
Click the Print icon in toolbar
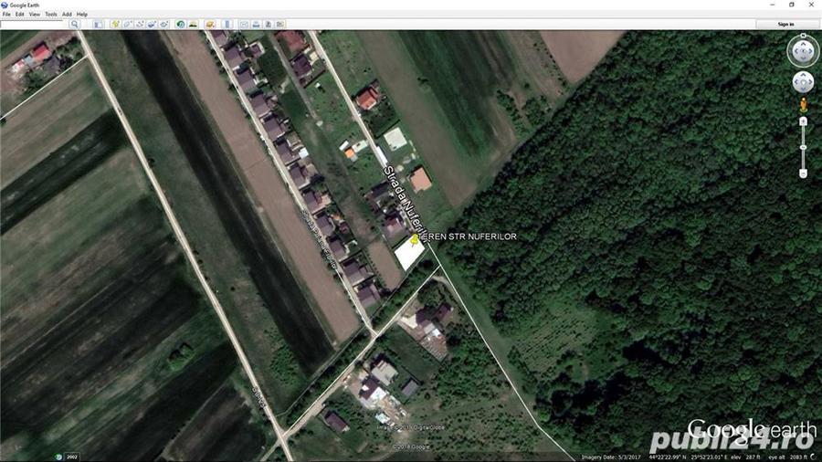click(x=257, y=24)
